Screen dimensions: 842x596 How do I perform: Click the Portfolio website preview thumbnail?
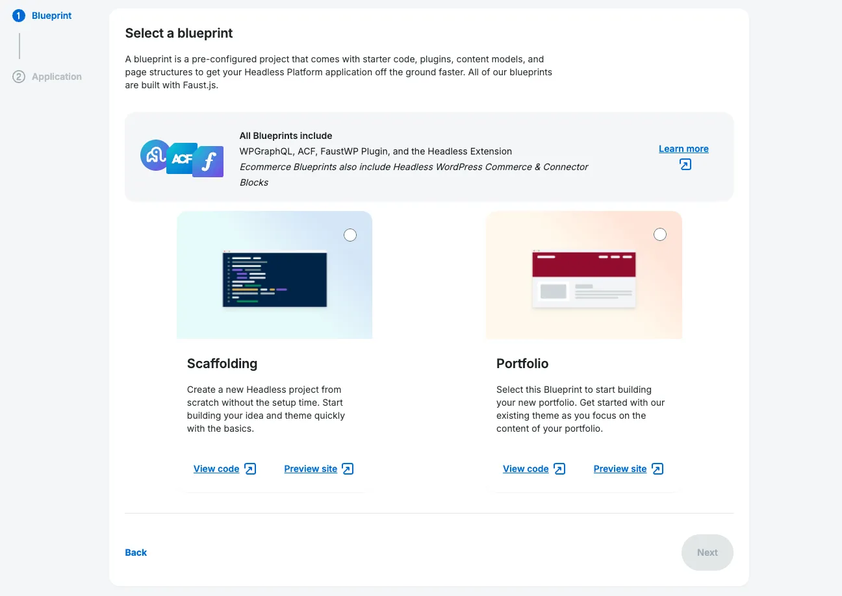tap(583, 279)
